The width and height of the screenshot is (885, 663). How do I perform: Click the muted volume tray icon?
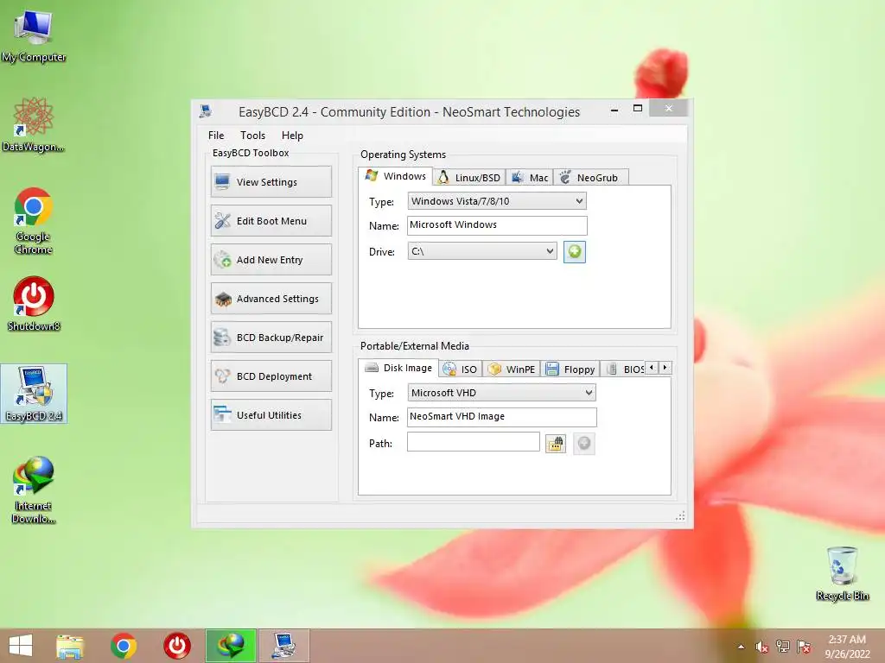tap(761, 647)
